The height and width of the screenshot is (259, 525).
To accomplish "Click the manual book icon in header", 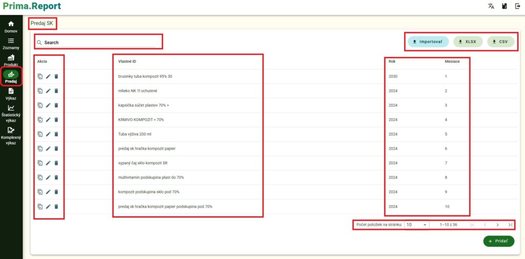I will tap(504, 6).
